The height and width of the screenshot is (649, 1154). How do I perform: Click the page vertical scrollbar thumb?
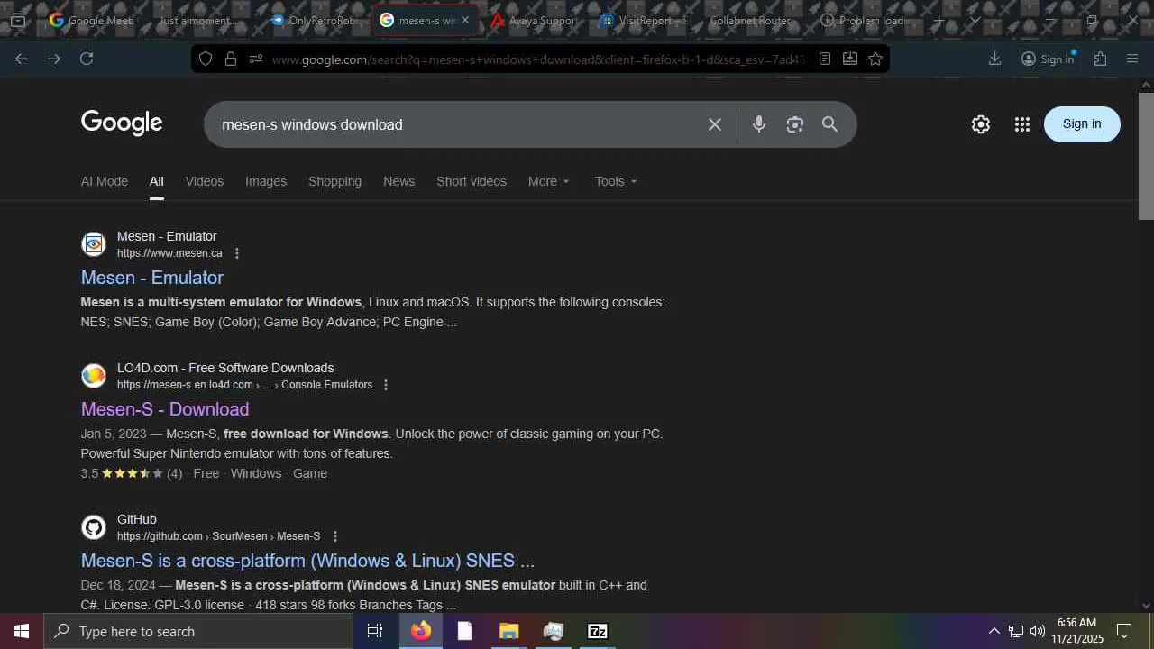[1146, 155]
